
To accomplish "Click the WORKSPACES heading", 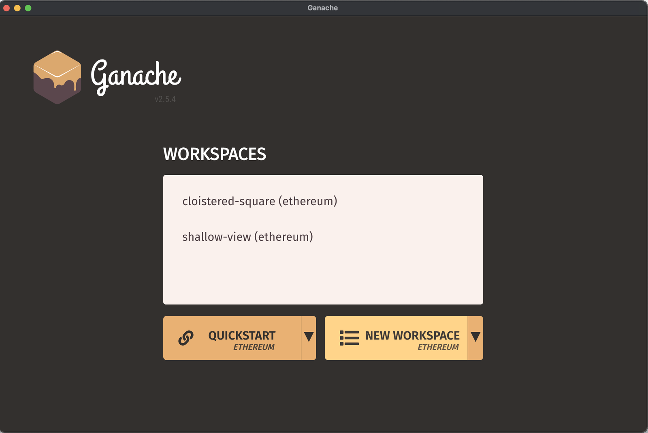I will click(214, 154).
